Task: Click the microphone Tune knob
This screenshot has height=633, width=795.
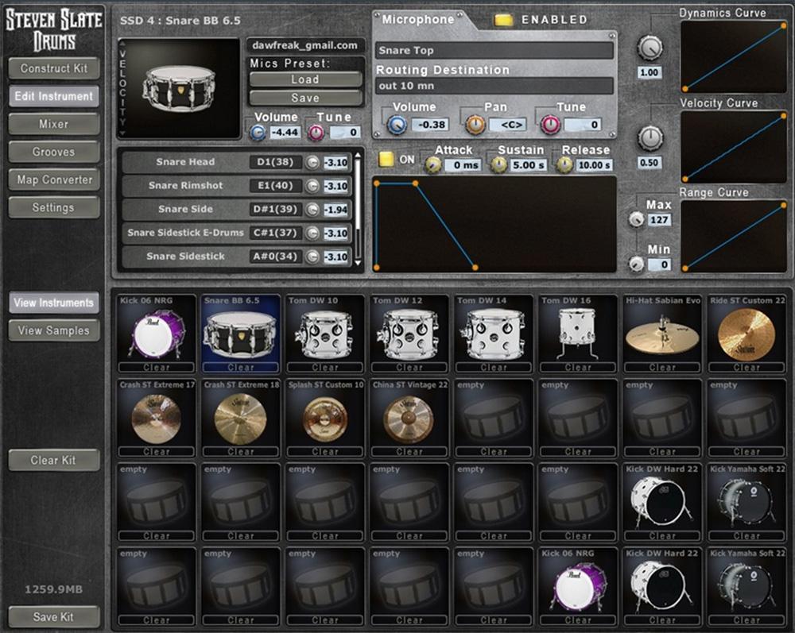Action: [551, 125]
